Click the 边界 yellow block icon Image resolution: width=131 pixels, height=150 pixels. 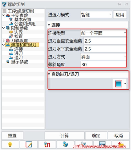pyautogui.click(x=11, y=32)
